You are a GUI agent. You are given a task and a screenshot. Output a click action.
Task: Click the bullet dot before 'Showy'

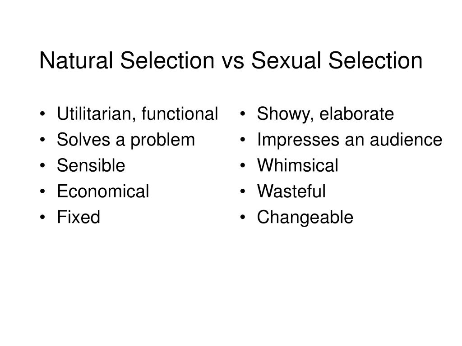coord(243,114)
